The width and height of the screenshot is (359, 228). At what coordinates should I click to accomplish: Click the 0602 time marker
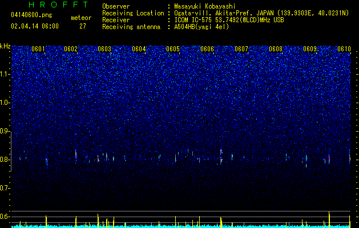pyautogui.click(x=71, y=49)
